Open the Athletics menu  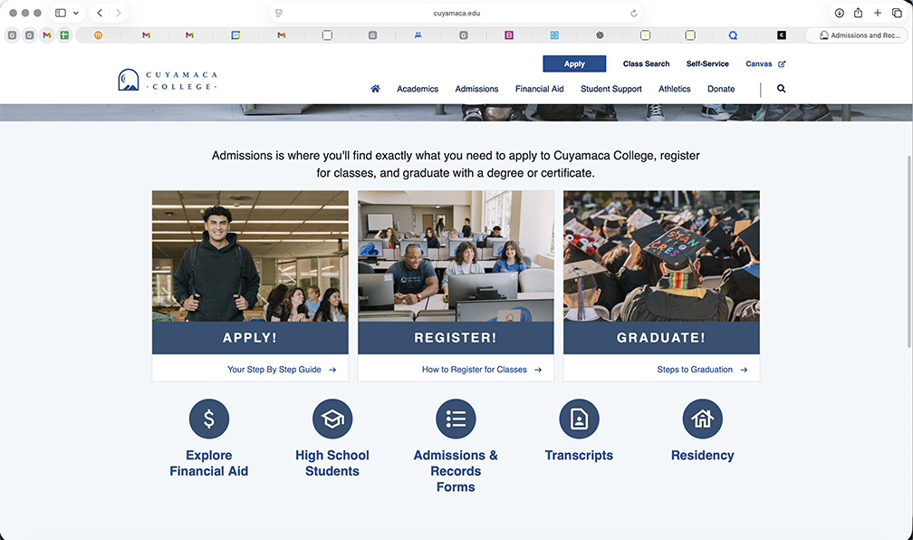674,89
